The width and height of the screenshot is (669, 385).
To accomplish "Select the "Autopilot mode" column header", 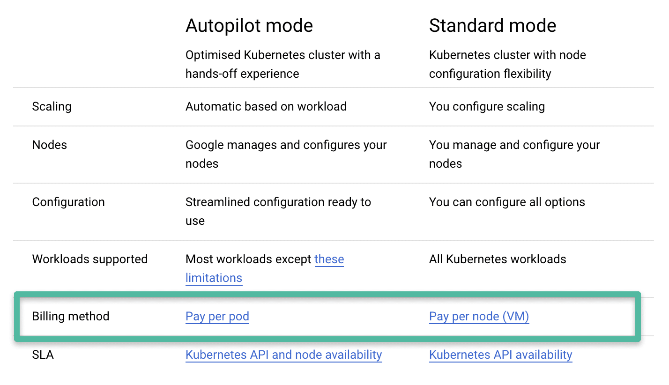I will click(249, 25).
